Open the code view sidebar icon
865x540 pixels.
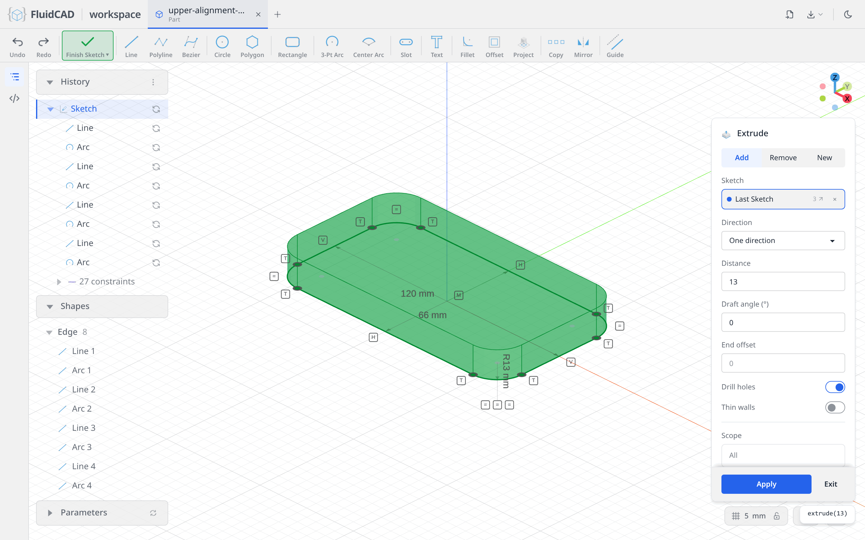pyautogui.click(x=14, y=98)
